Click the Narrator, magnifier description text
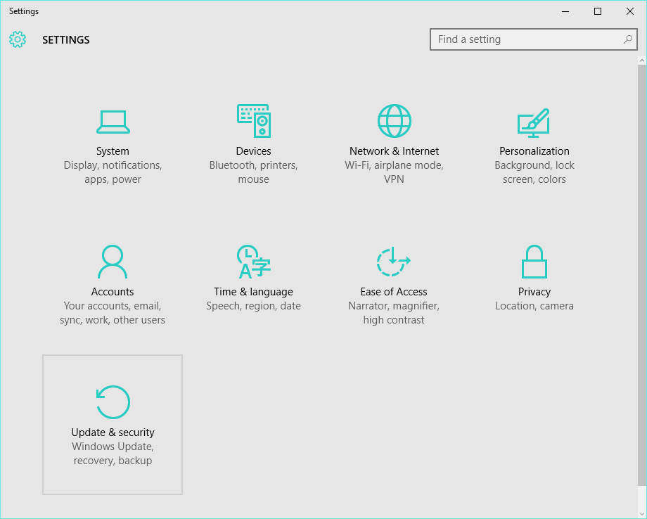 pos(394,305)
